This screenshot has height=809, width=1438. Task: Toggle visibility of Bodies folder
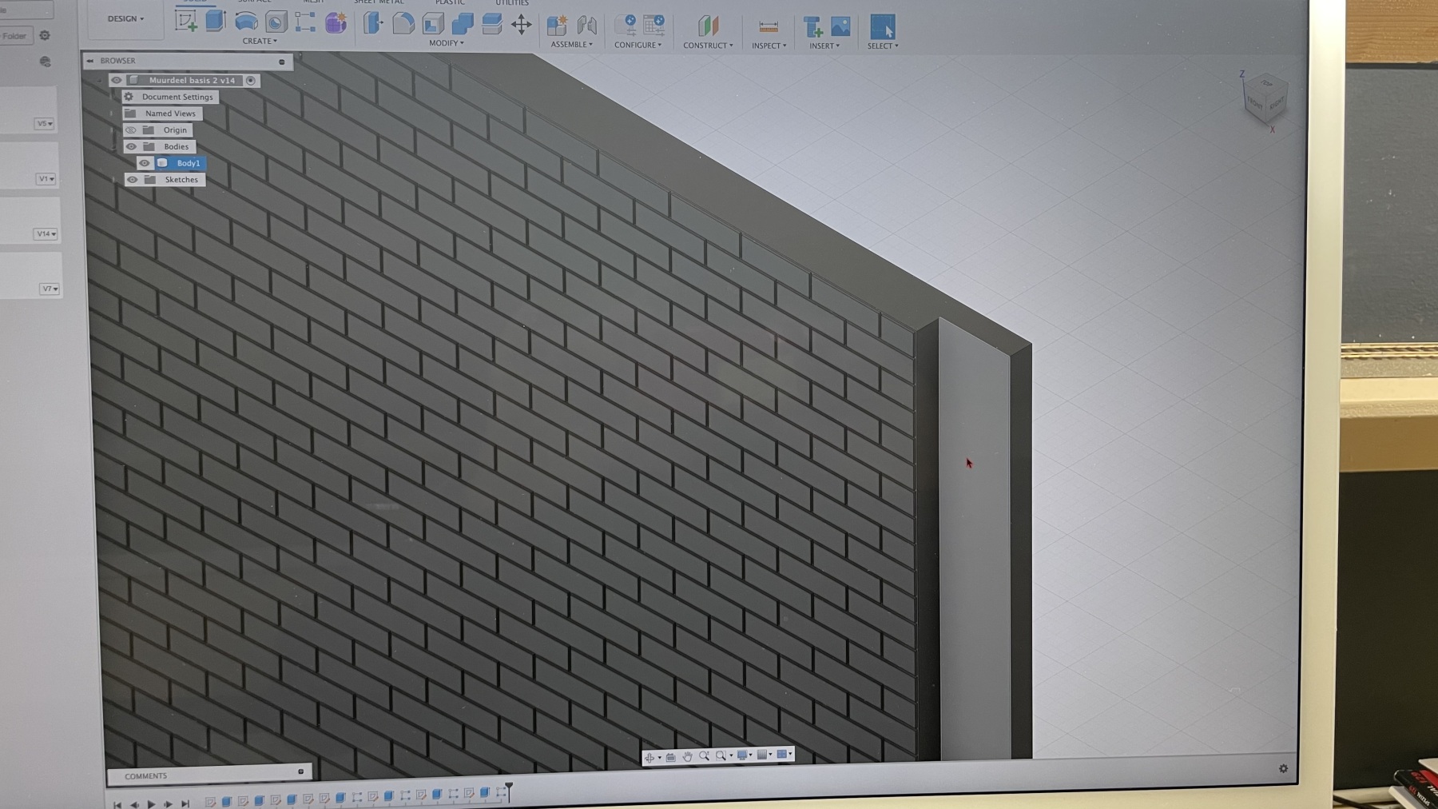pyautogui.click(x=131, y=146)
